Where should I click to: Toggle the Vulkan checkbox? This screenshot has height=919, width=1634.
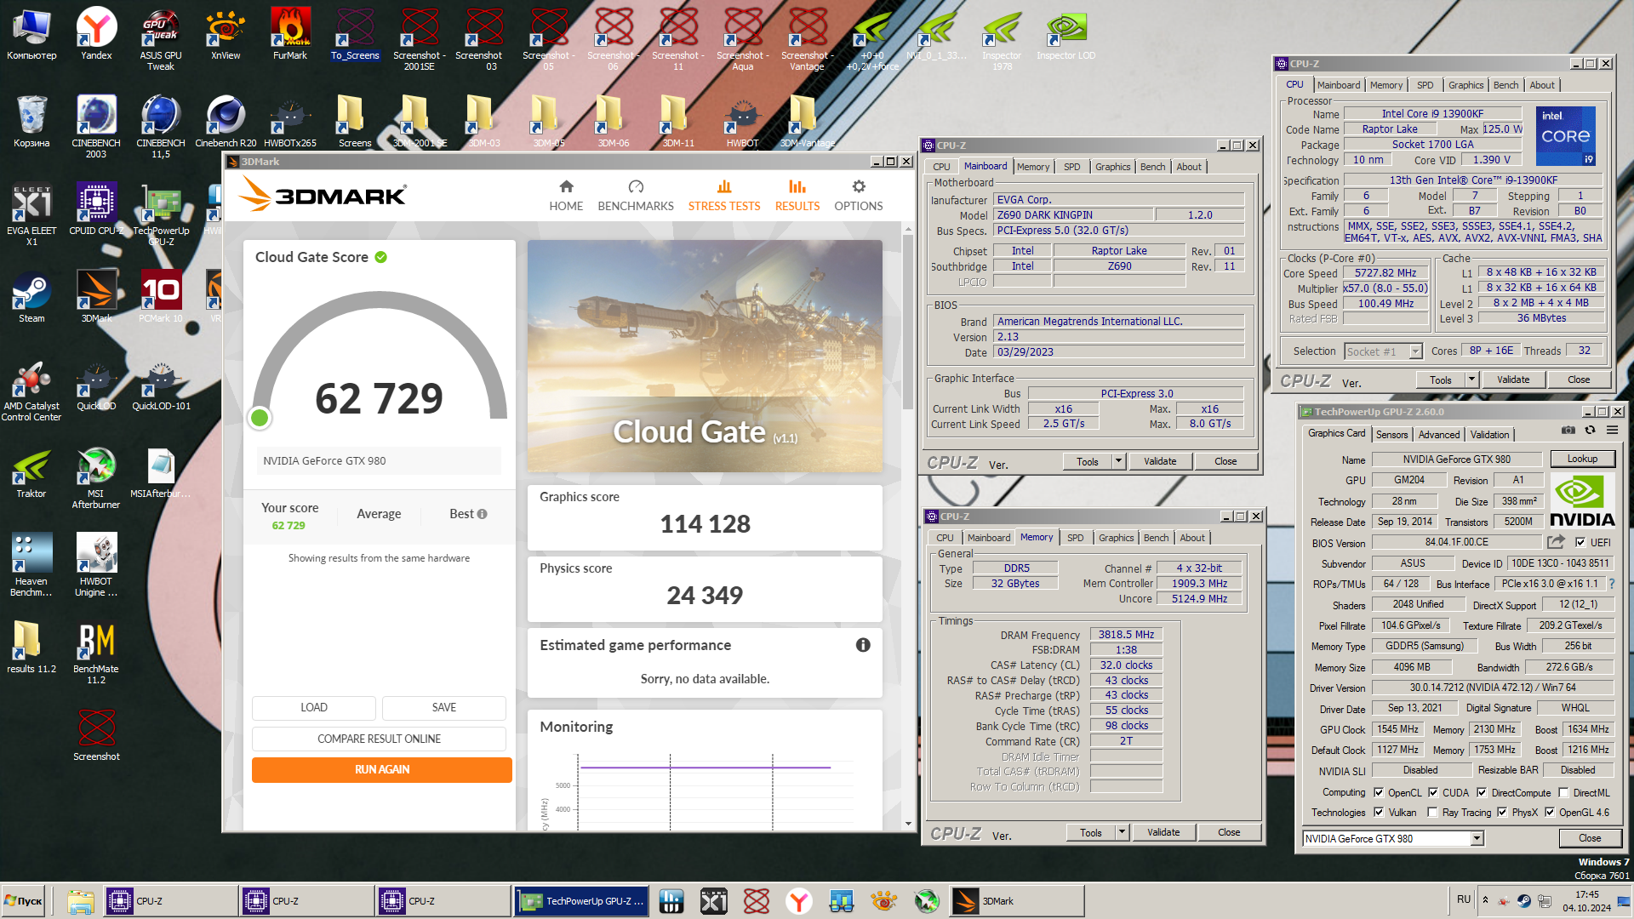click(x=1379, y=813)
